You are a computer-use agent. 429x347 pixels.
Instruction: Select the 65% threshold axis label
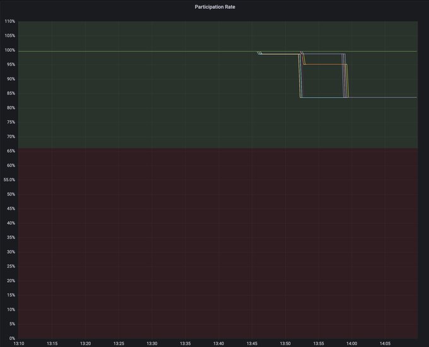[x=11, y=151]
